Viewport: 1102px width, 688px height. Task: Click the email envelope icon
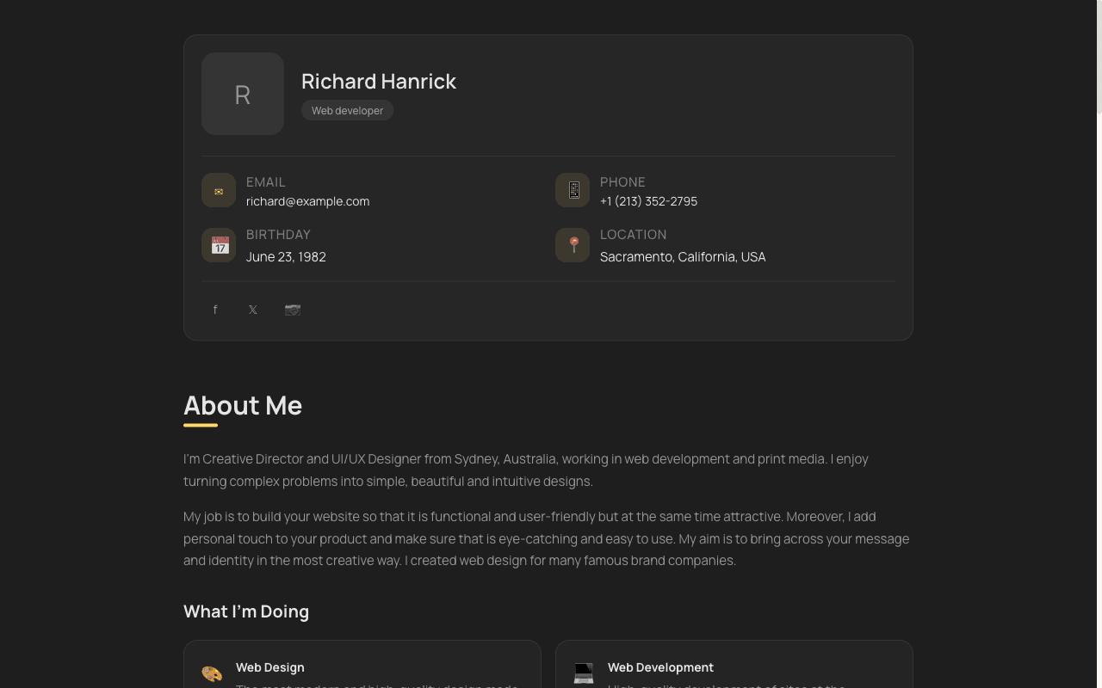click(x=219, y=190)
